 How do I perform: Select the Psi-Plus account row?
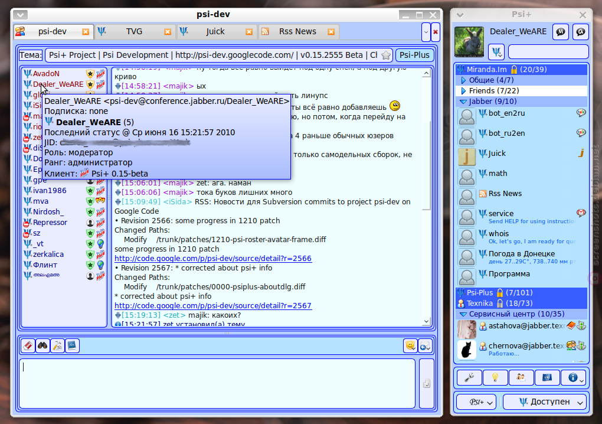pos(521,293)
